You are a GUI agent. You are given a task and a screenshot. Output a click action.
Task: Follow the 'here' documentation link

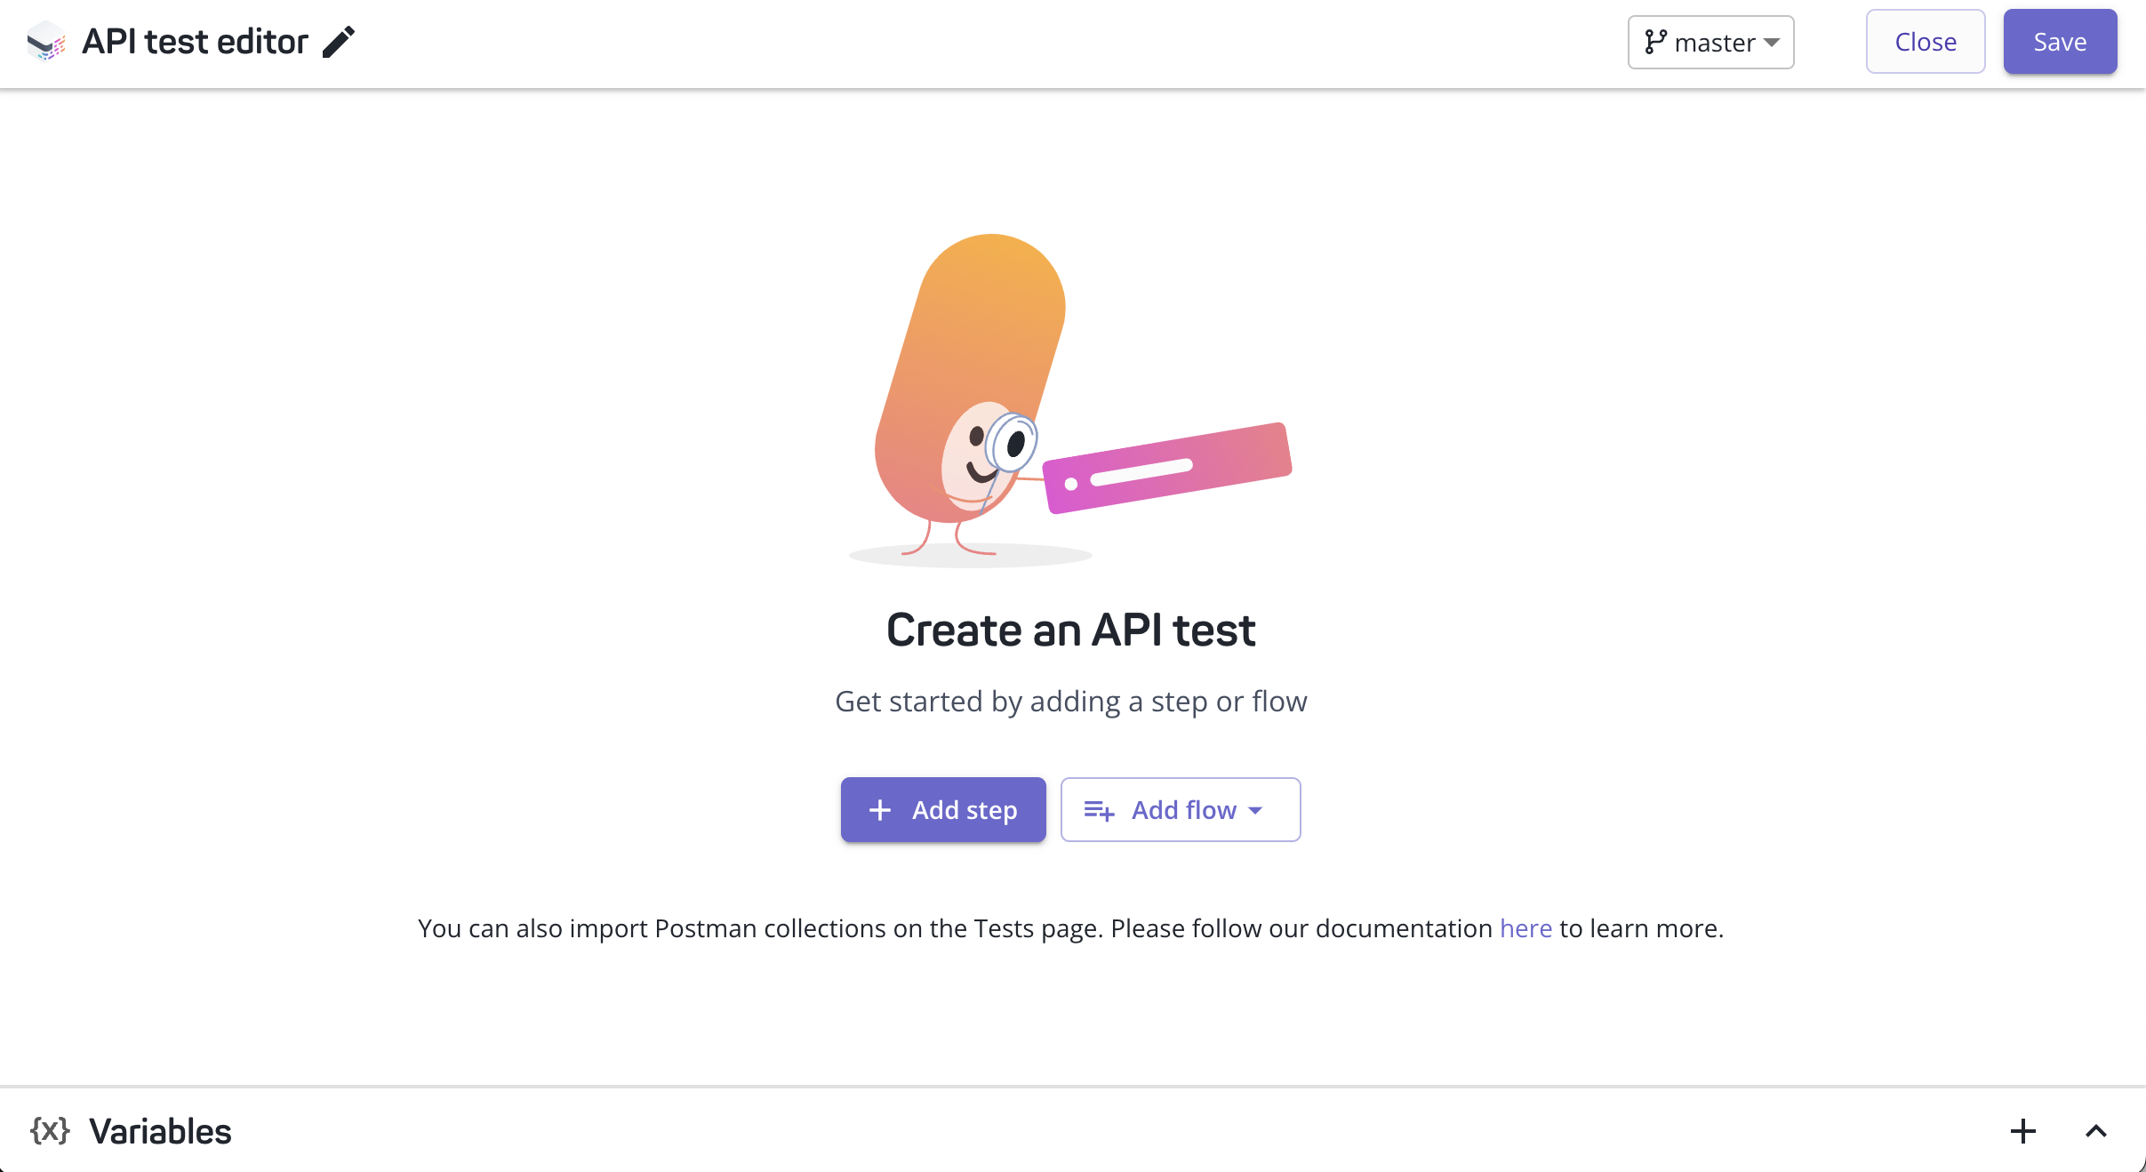[1525, 928]
